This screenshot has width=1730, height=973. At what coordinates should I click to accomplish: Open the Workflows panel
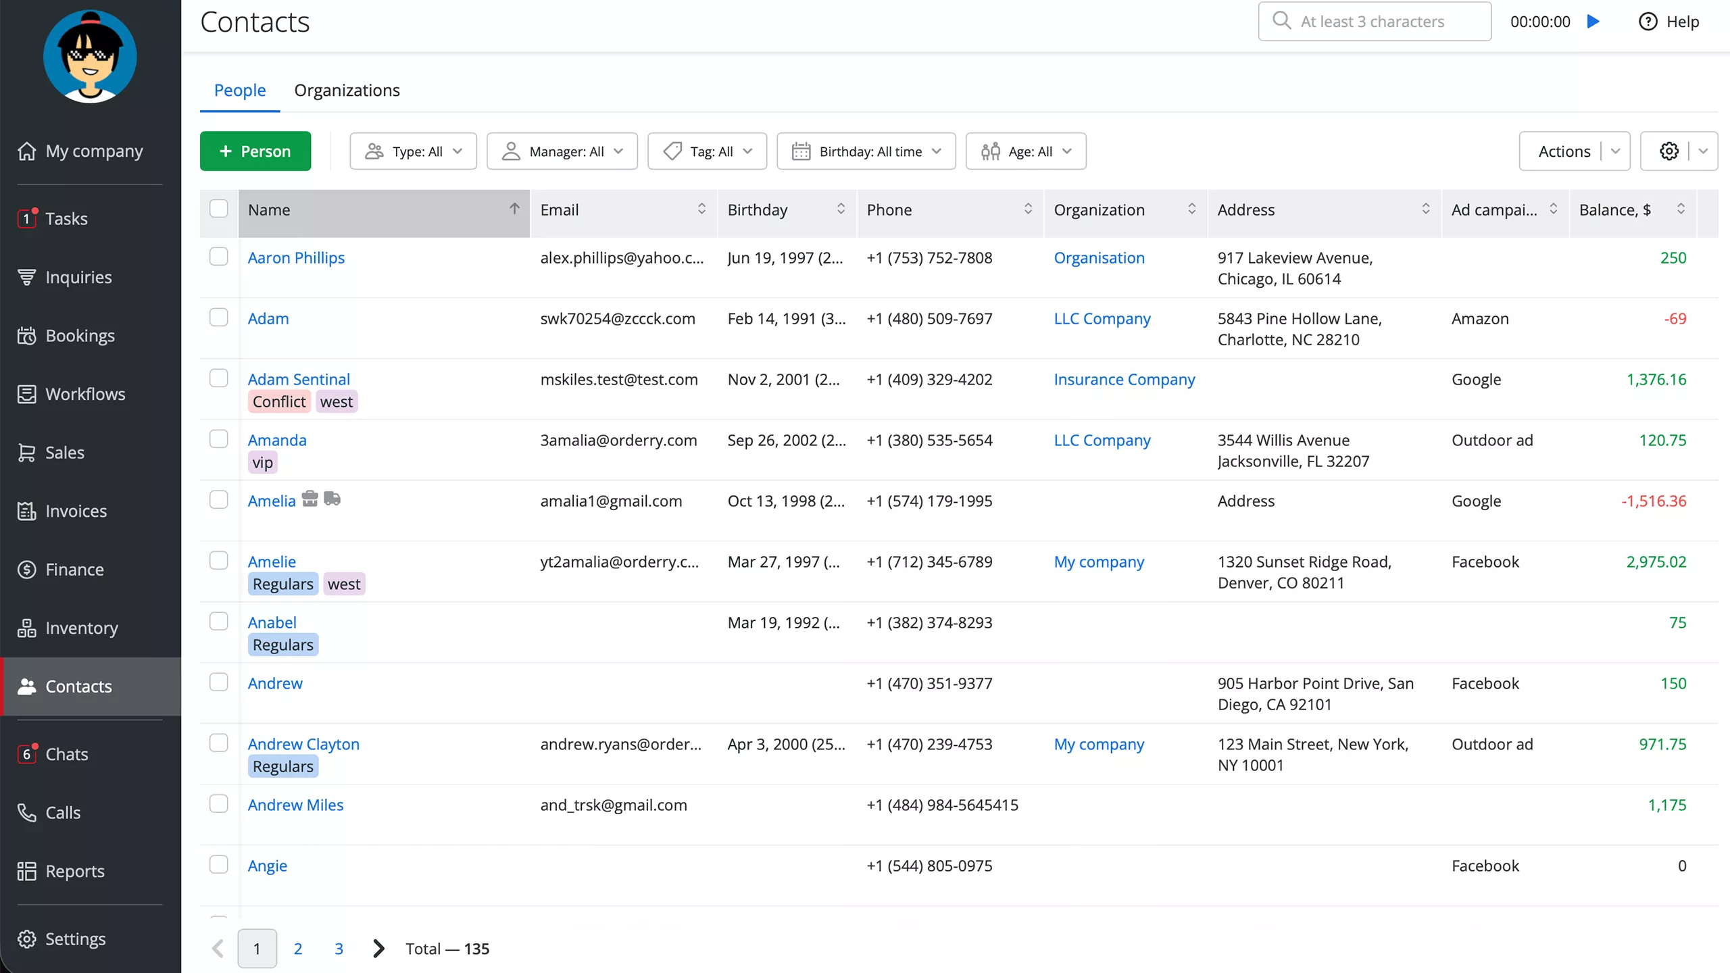[85, 394]
